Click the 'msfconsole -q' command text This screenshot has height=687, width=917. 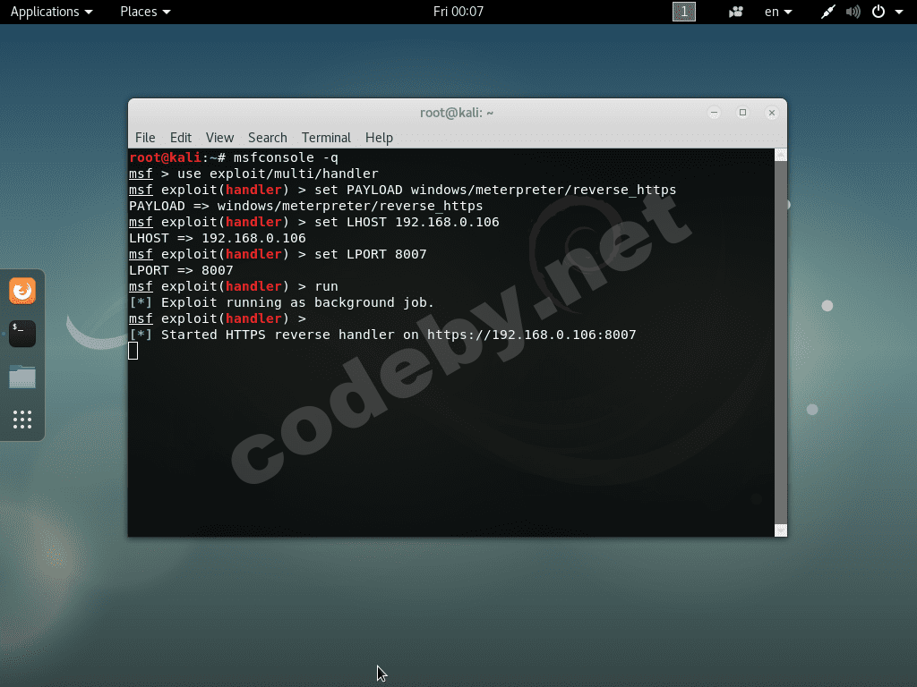click(286, 157)
